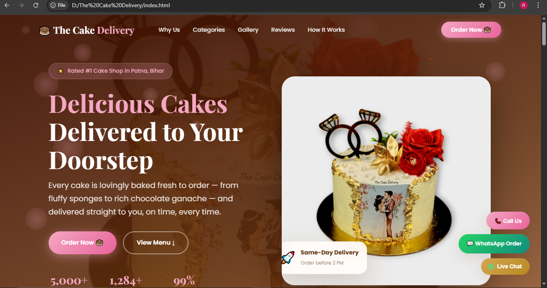Open How It Works nav link
This screenshot has width=547, height=288.
326,30
